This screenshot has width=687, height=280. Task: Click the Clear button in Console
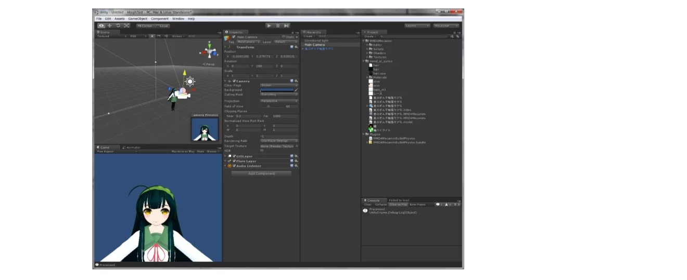click(x=368, y=205)
